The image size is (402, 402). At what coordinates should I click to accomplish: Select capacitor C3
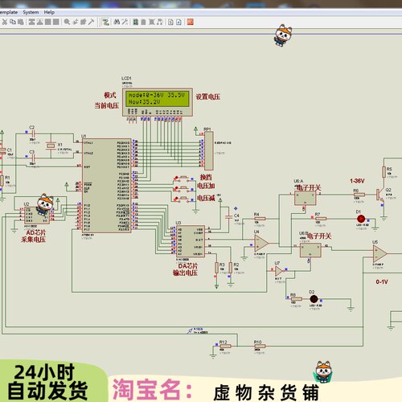34,158
